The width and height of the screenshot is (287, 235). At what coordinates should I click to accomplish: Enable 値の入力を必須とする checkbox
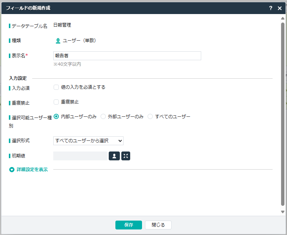(56, 87)
